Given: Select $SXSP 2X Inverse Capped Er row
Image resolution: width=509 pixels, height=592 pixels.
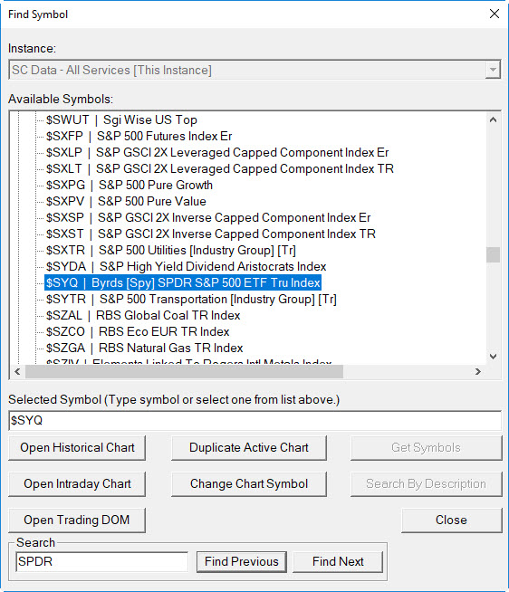Looking at the screenshot, I should pos(208,217).
